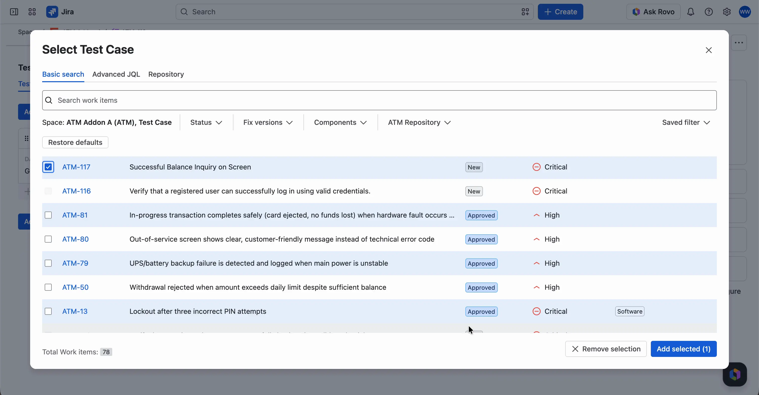This screenshot has width=759, height=395.
Task: Tick the ATM-50 checkbox
Action: (48, 287)
